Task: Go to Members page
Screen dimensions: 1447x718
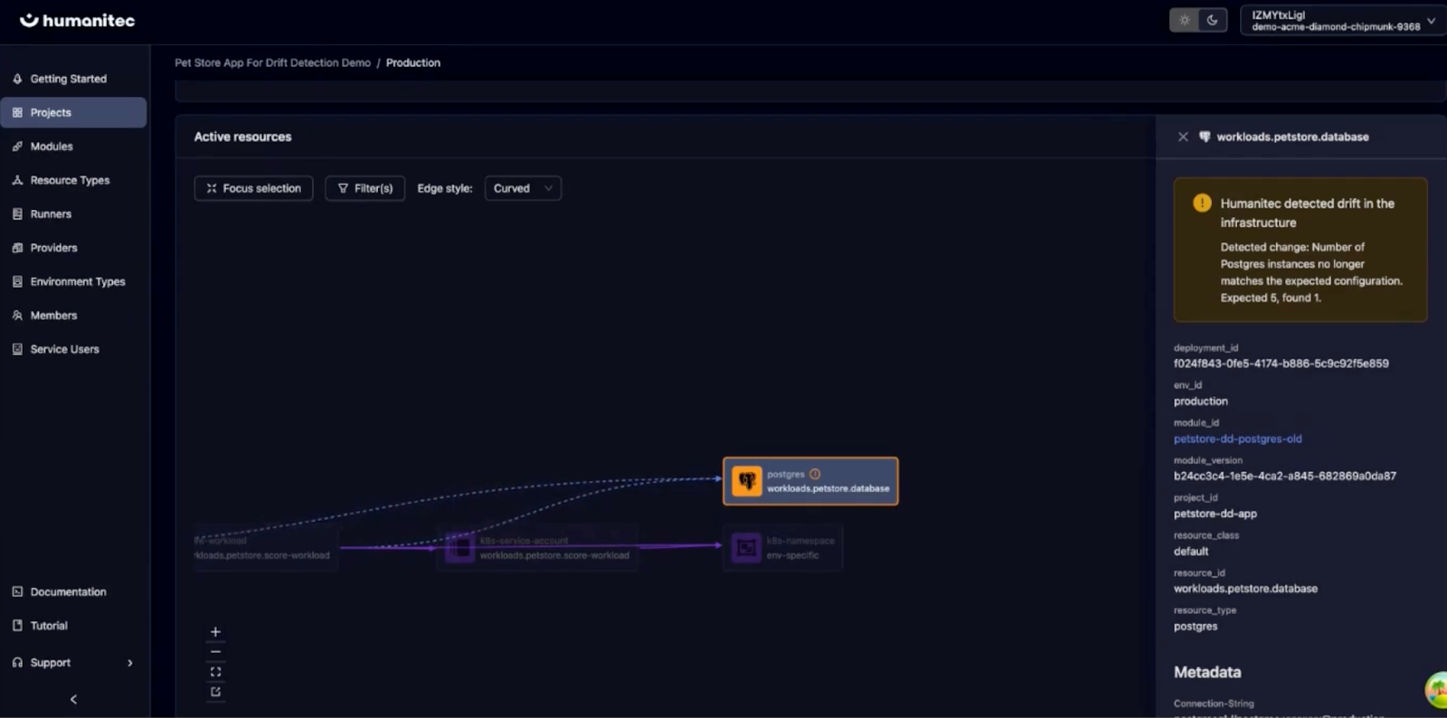Action: [x=74, y=316]
